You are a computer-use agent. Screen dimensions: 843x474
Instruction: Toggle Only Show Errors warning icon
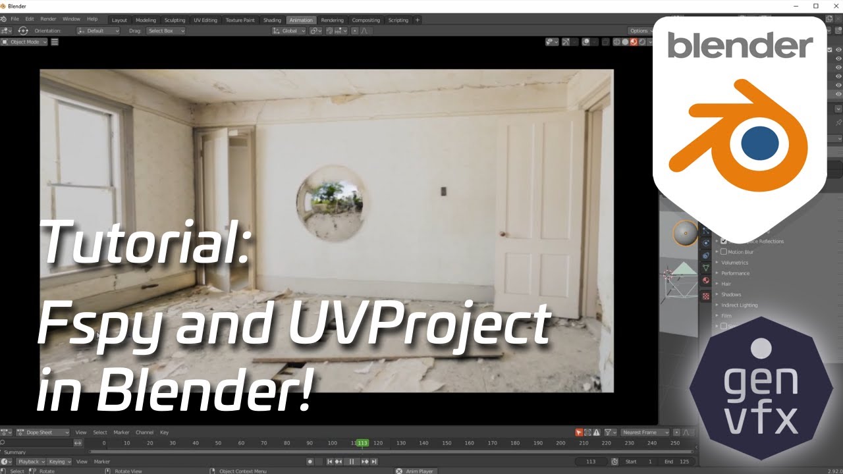point(597,433)
